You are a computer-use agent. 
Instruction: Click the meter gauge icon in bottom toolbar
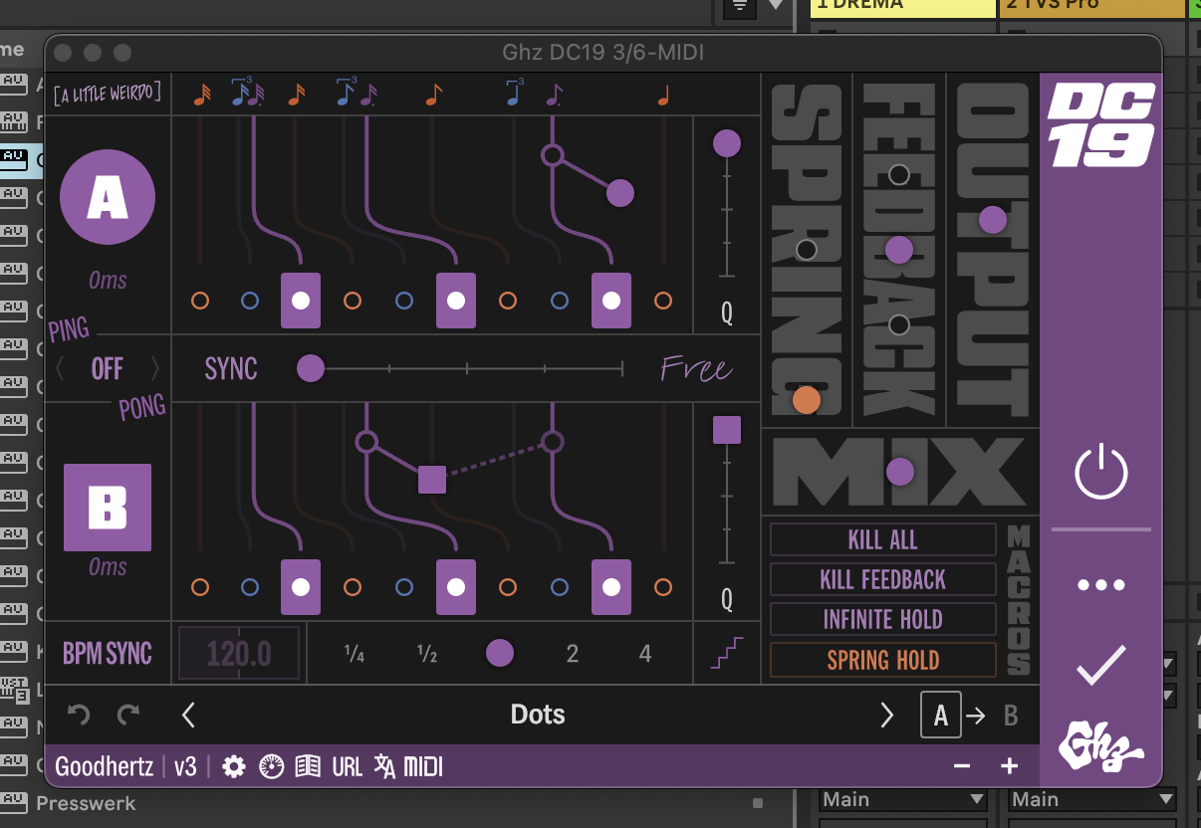pyautogui.click(x=269, y=766)
